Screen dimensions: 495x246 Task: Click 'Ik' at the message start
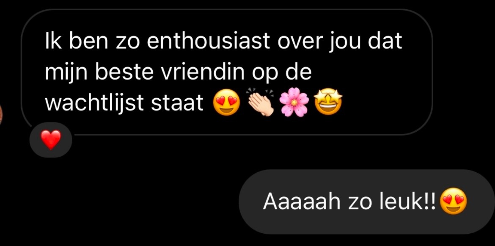coord(53,41)
